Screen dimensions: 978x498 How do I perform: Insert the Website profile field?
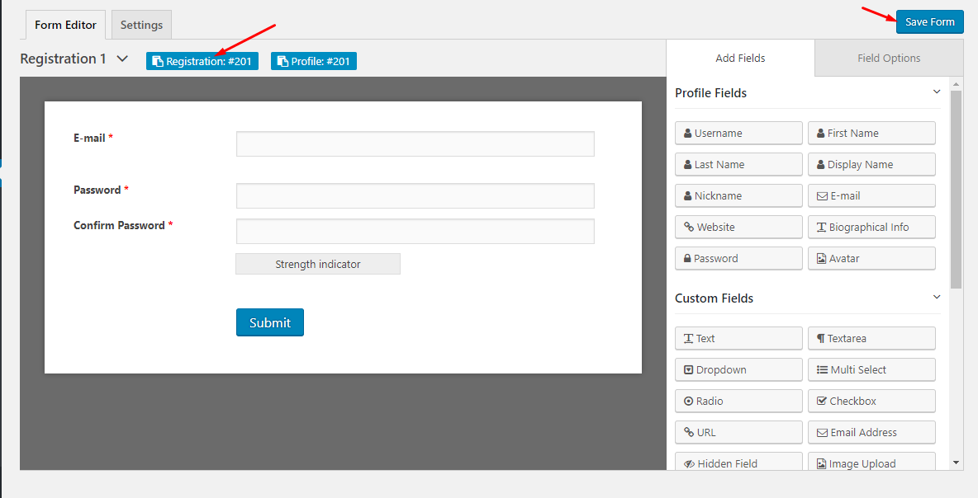[738, 227]
